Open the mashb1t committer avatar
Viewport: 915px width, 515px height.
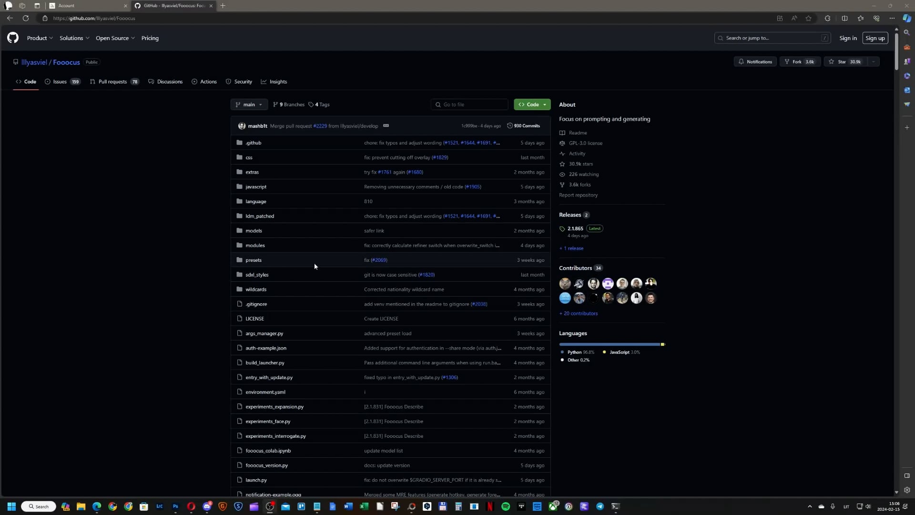point(242,126)
